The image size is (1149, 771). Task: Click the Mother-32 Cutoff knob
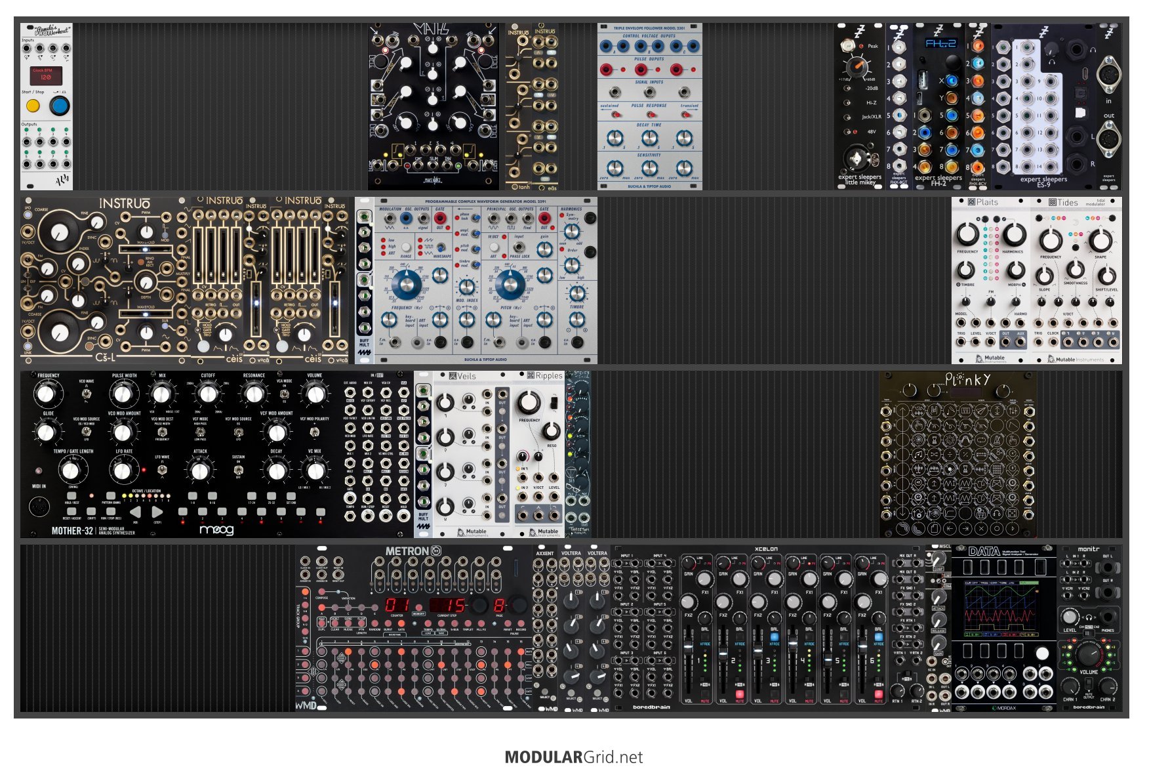(x=208, y=394)
